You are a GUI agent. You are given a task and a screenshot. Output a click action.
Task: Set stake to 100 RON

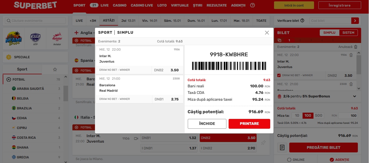[308, 116]
